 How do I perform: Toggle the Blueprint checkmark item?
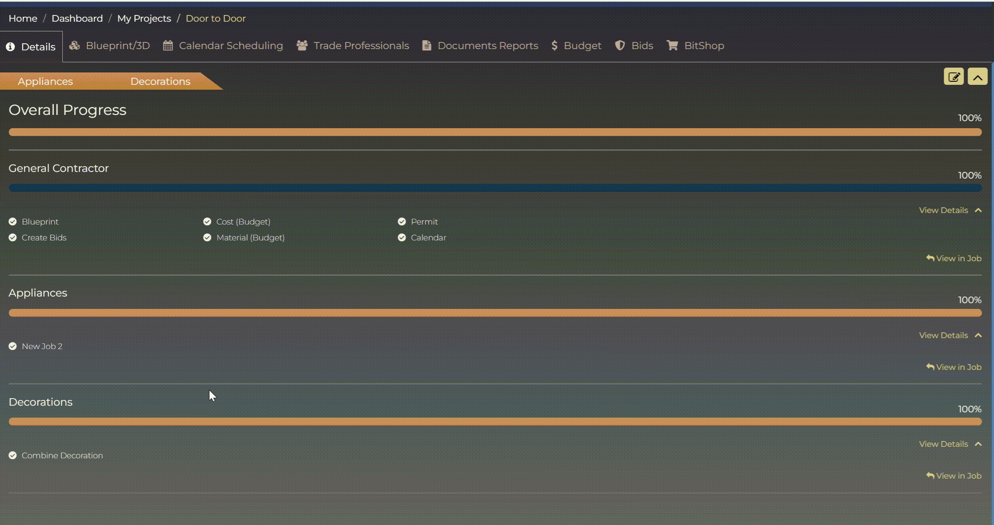click(x=13, y=221)
